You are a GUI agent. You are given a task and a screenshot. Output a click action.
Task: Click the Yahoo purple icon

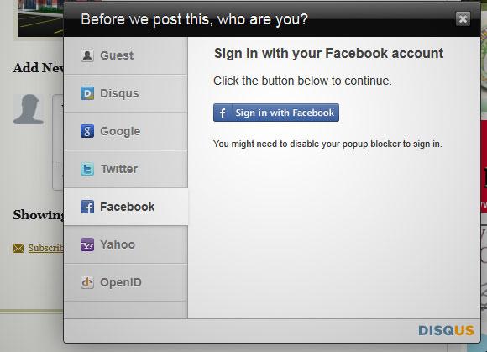[x=87, y=244]
